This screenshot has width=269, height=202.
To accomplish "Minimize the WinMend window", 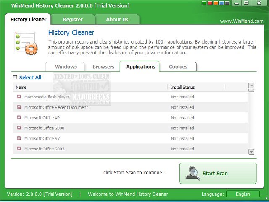I will (237, 3).
